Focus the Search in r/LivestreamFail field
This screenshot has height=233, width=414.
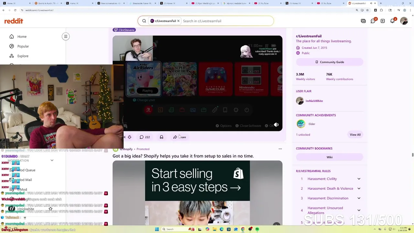pyautogui.click(x=226, y=21)
